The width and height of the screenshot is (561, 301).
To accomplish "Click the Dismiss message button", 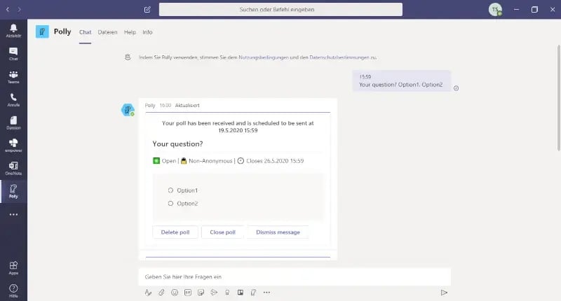I will click(278, 232).
